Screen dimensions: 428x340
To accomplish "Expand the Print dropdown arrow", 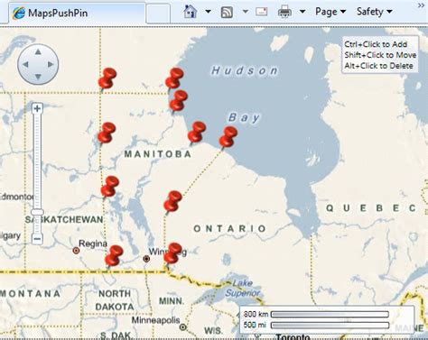I will click(302, 12).
